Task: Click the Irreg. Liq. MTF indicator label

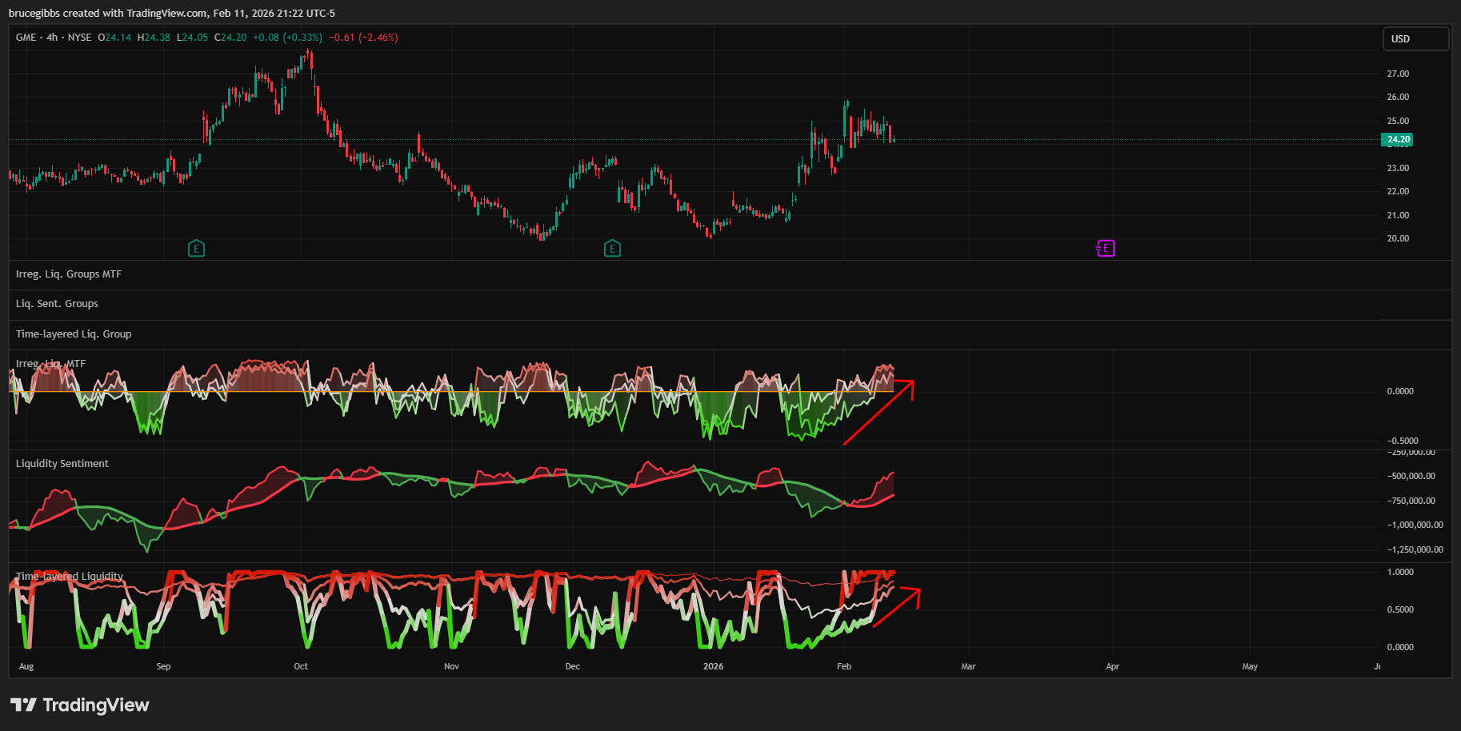Action: click(50, 364)
